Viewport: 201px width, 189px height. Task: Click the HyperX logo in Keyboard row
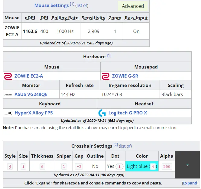[8, 113]
